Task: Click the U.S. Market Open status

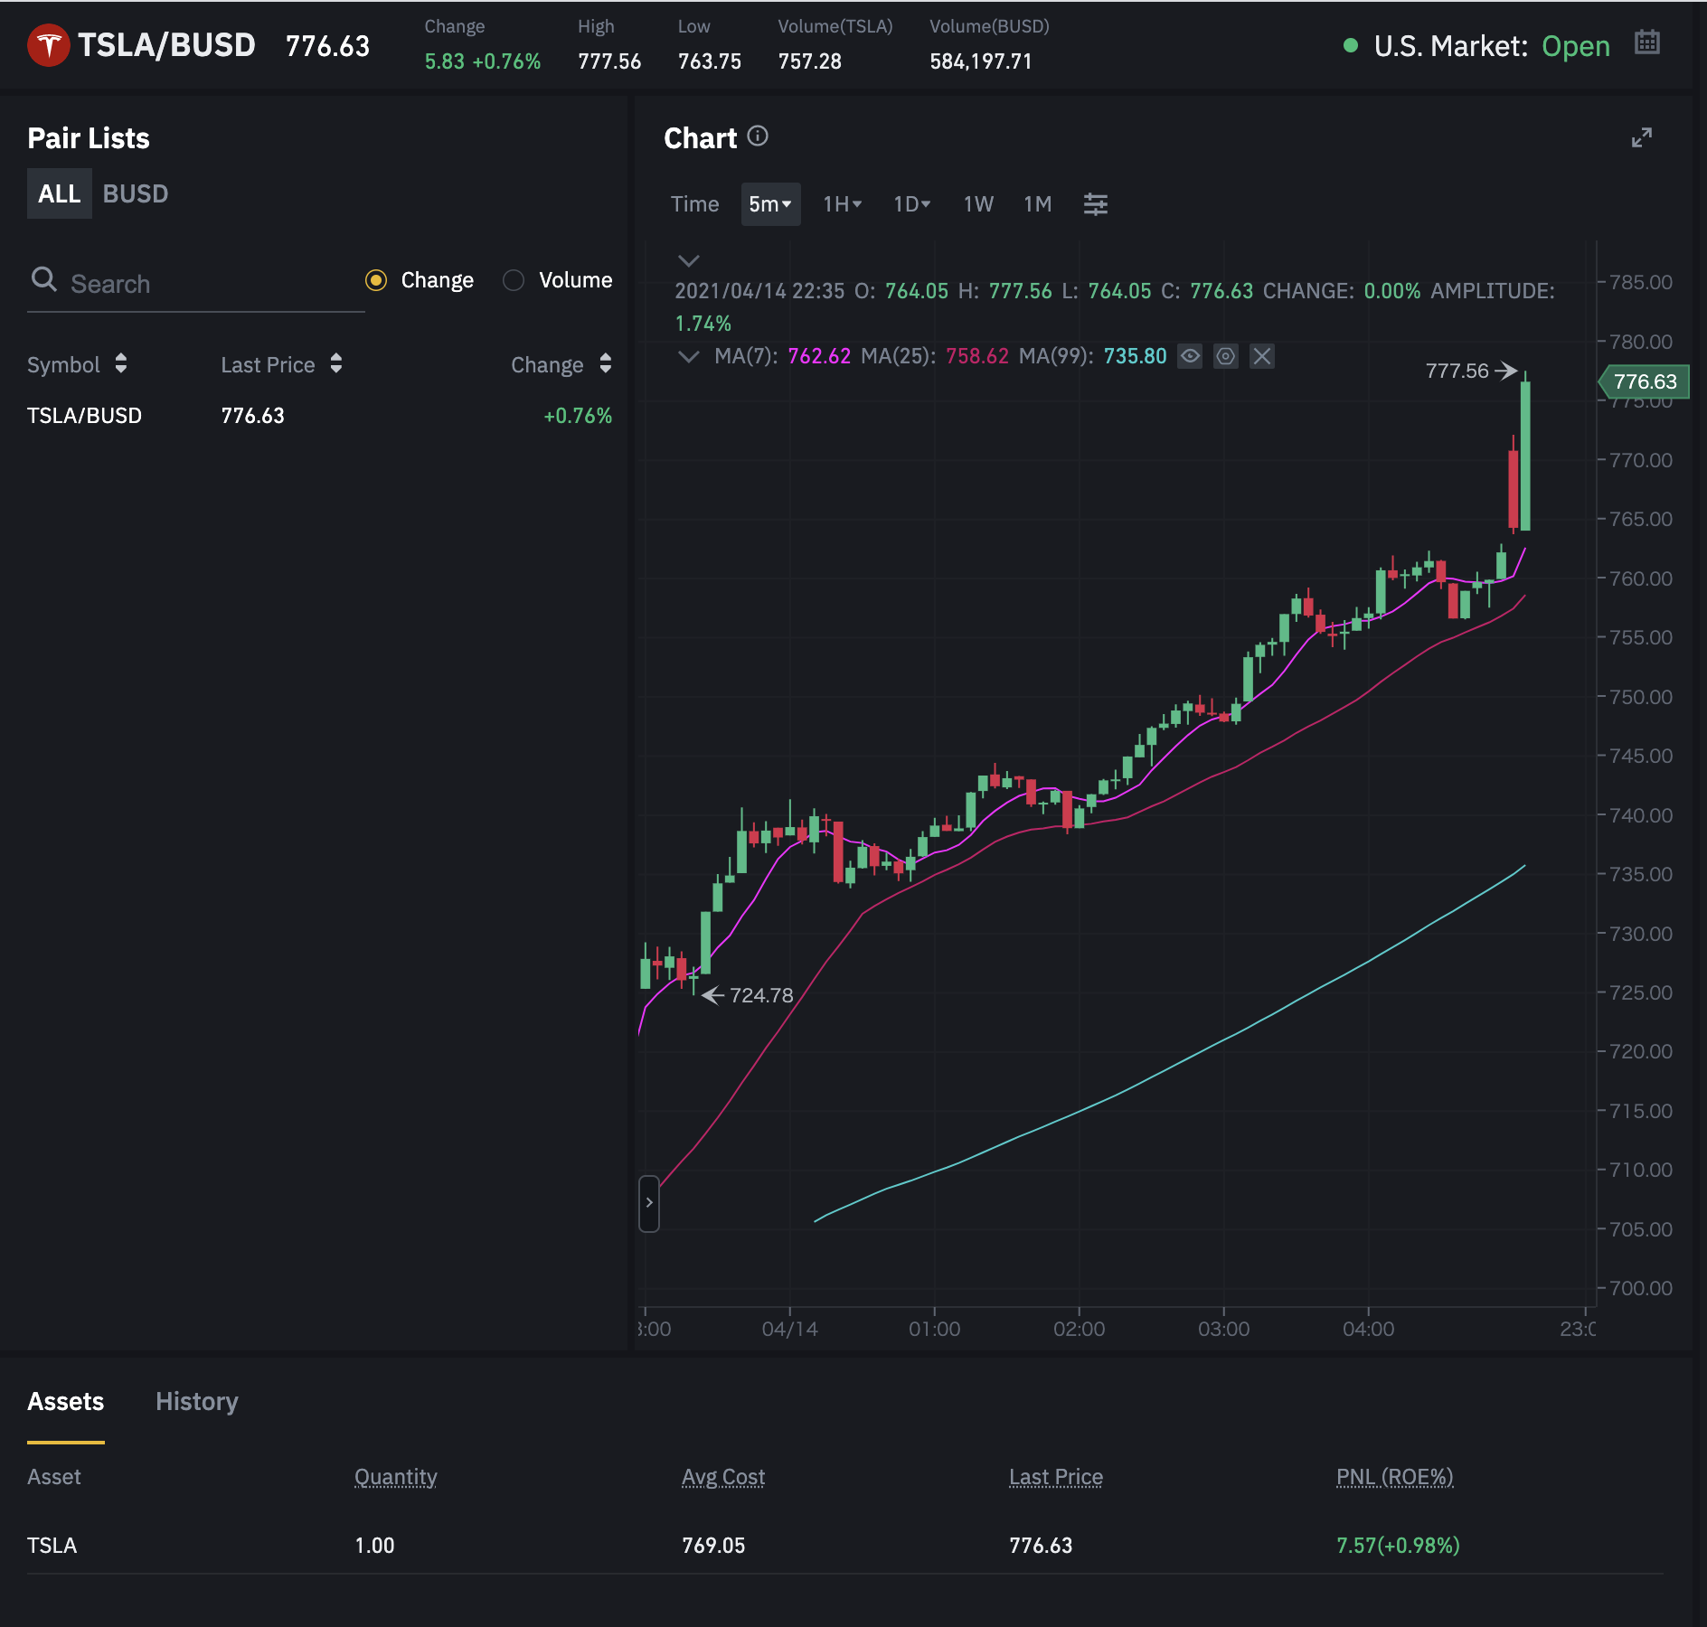Action: 1477,46
